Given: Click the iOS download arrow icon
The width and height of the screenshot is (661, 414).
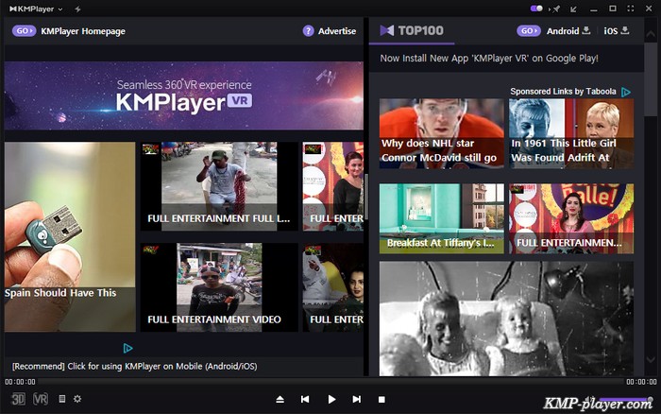Looking at the screenshot, I should tap(625, 30).
